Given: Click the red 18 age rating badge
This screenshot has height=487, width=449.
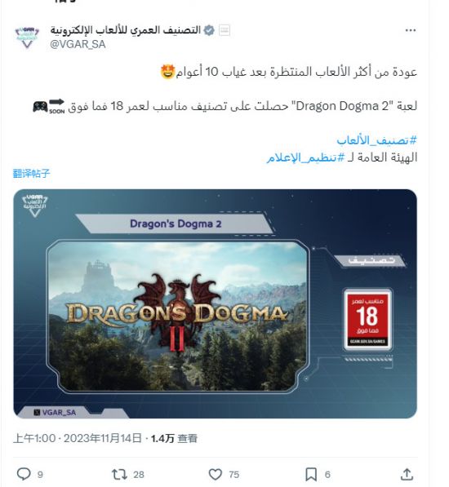Looking at the screenshot, I should (x=367, y=320).
